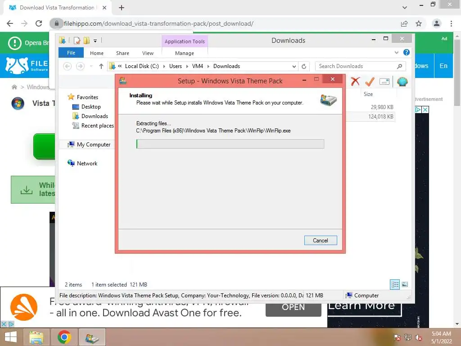Image resolution: width=461 pixels, height=346 pixels.
Task: Open the Manage ribbon tab
Action: pyautogui.click(x=185, y=53)
